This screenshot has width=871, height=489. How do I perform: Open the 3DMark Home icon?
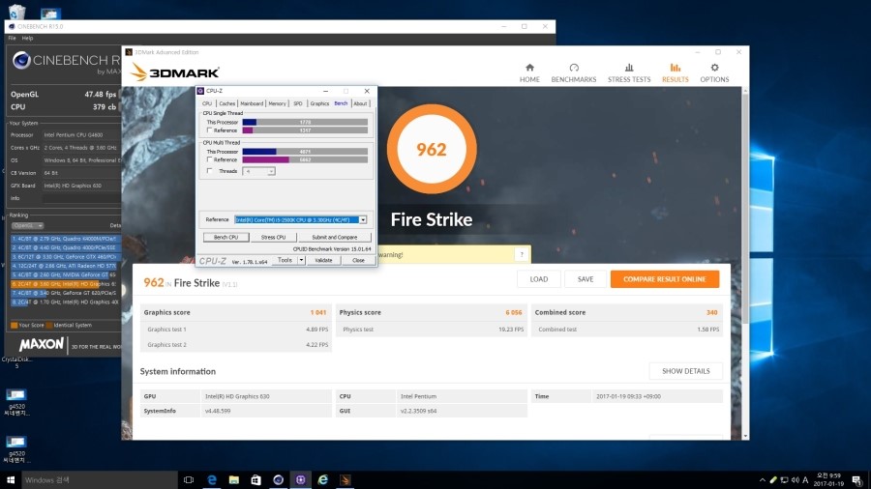point(529,72)
